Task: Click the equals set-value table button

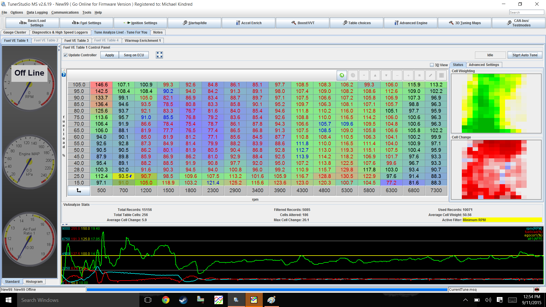Action: pos(364,75)
